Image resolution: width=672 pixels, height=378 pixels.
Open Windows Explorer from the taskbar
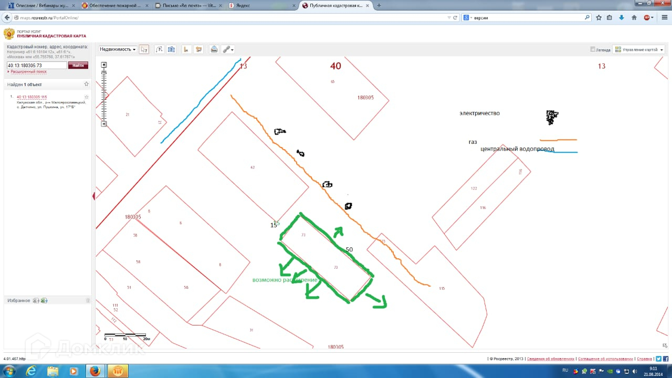tap(52, 371)
